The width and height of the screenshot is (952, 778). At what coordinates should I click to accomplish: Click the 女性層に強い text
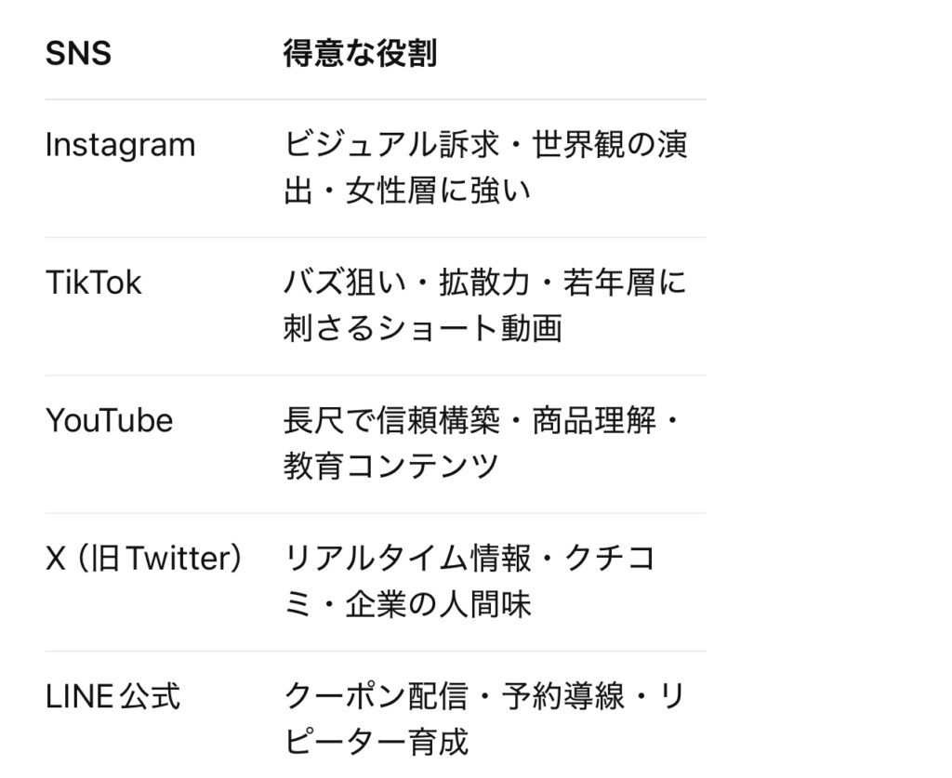(438, 191)
